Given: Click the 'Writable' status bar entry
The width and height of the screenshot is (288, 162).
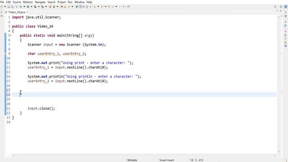Looking at the screenshot, I should (132, 160).
